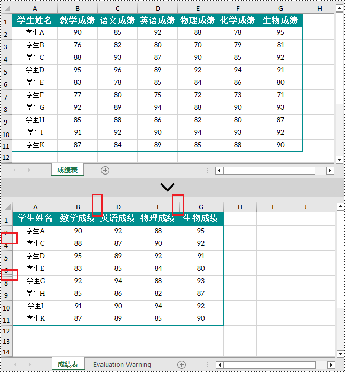Click the next-sheet arrow in the lower spreadsheet
The height and width of the screenshot is (372, 345).
[29, 364]
